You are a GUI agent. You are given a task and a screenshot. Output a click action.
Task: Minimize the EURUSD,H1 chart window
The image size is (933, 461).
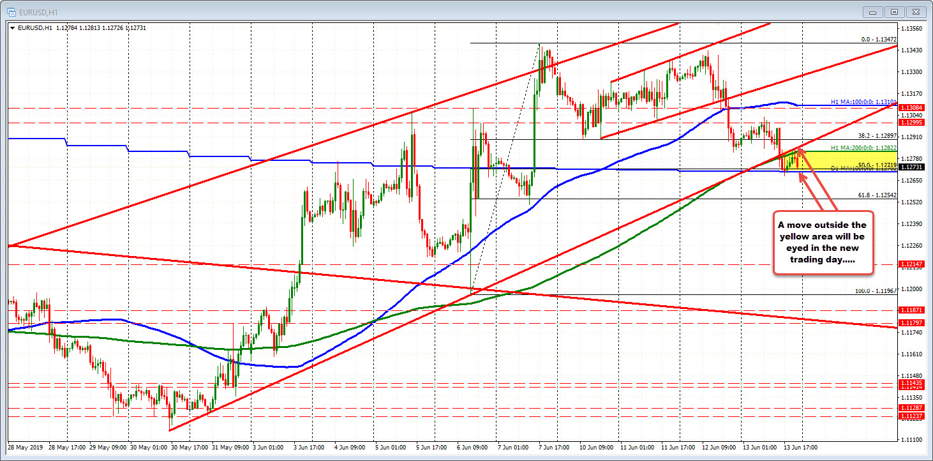(872, 11)
